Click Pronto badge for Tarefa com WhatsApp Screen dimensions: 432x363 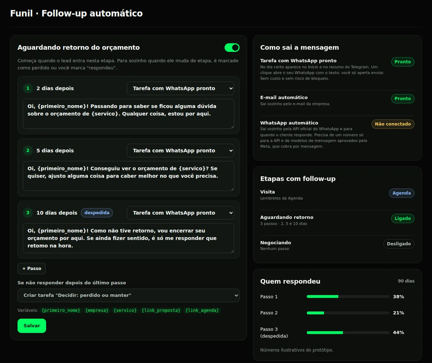pos(403,62)
